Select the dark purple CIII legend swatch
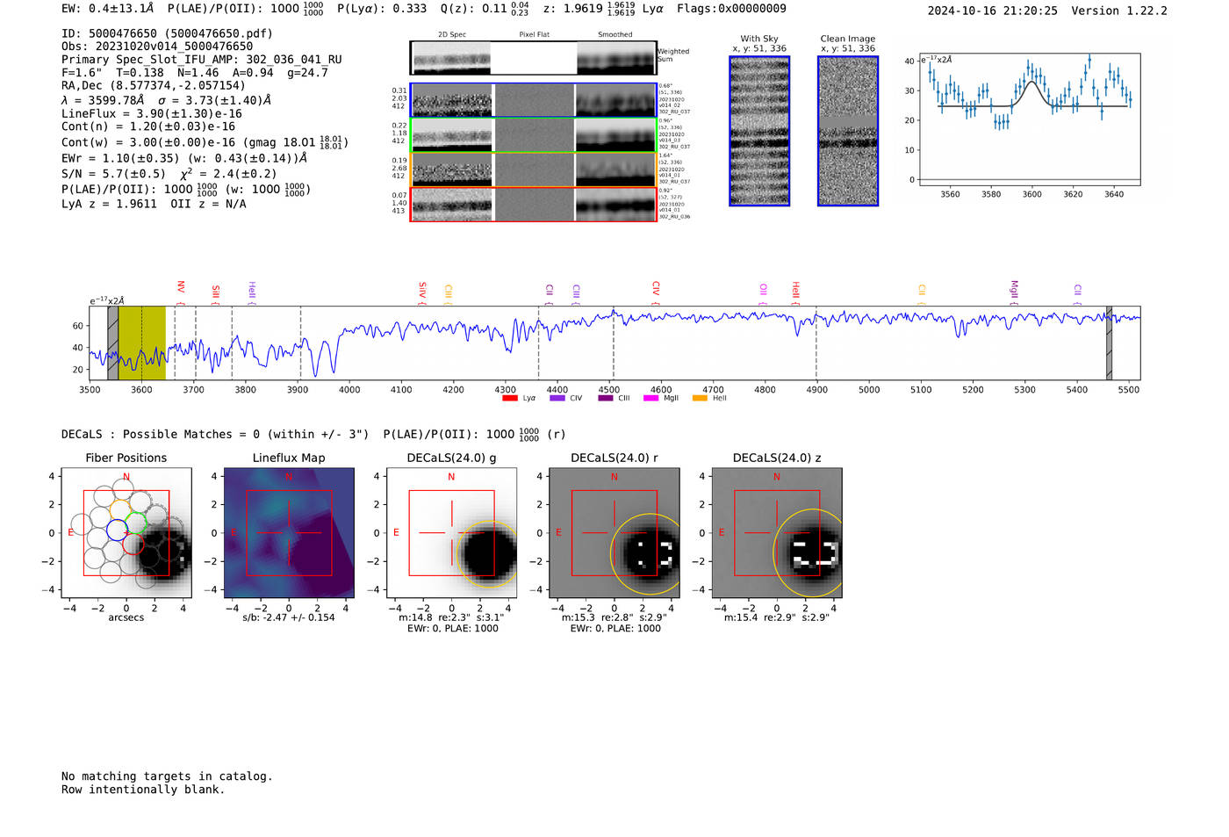Image resolution: width=1229 pixels, height=837 pixels. 605,398
